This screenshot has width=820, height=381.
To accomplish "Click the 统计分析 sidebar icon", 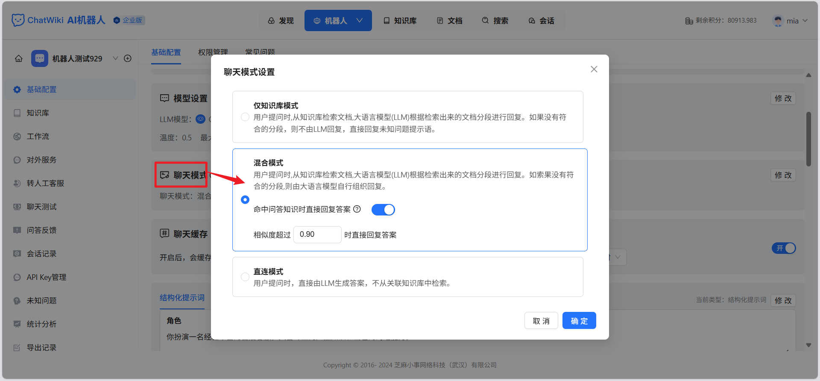I will pyautogui.click(x=17, y=324).
